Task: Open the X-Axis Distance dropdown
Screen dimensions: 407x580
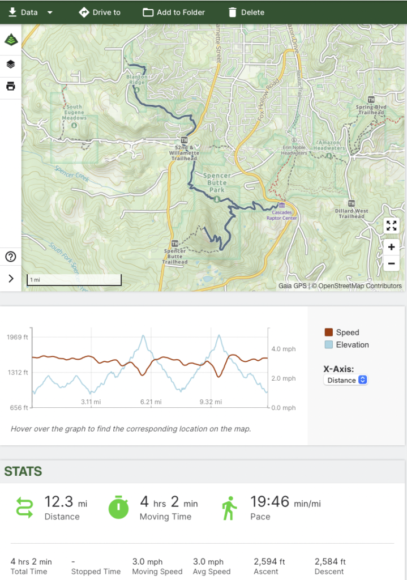Action: (346, 380)
